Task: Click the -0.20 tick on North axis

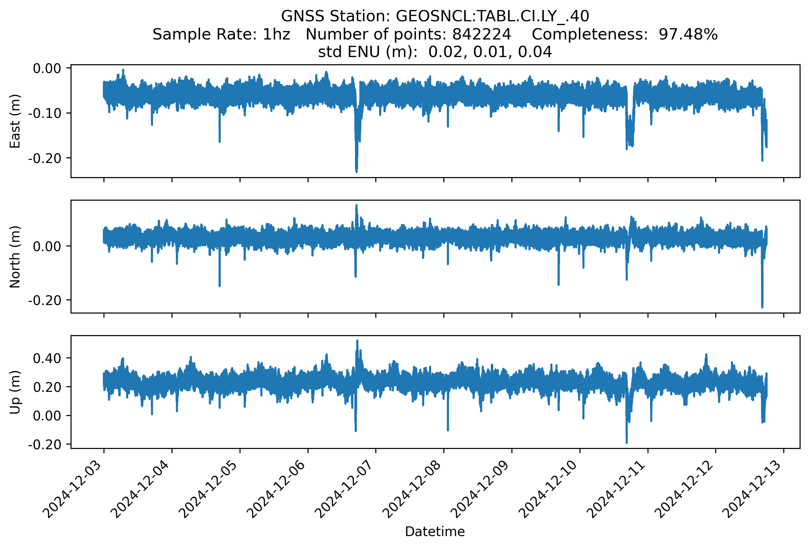Action: [x=45, y=300]
